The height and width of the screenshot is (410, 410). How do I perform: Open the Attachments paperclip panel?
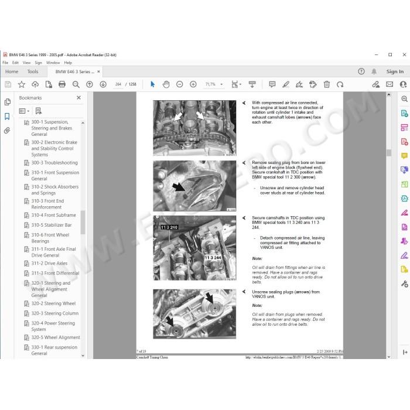7,131
